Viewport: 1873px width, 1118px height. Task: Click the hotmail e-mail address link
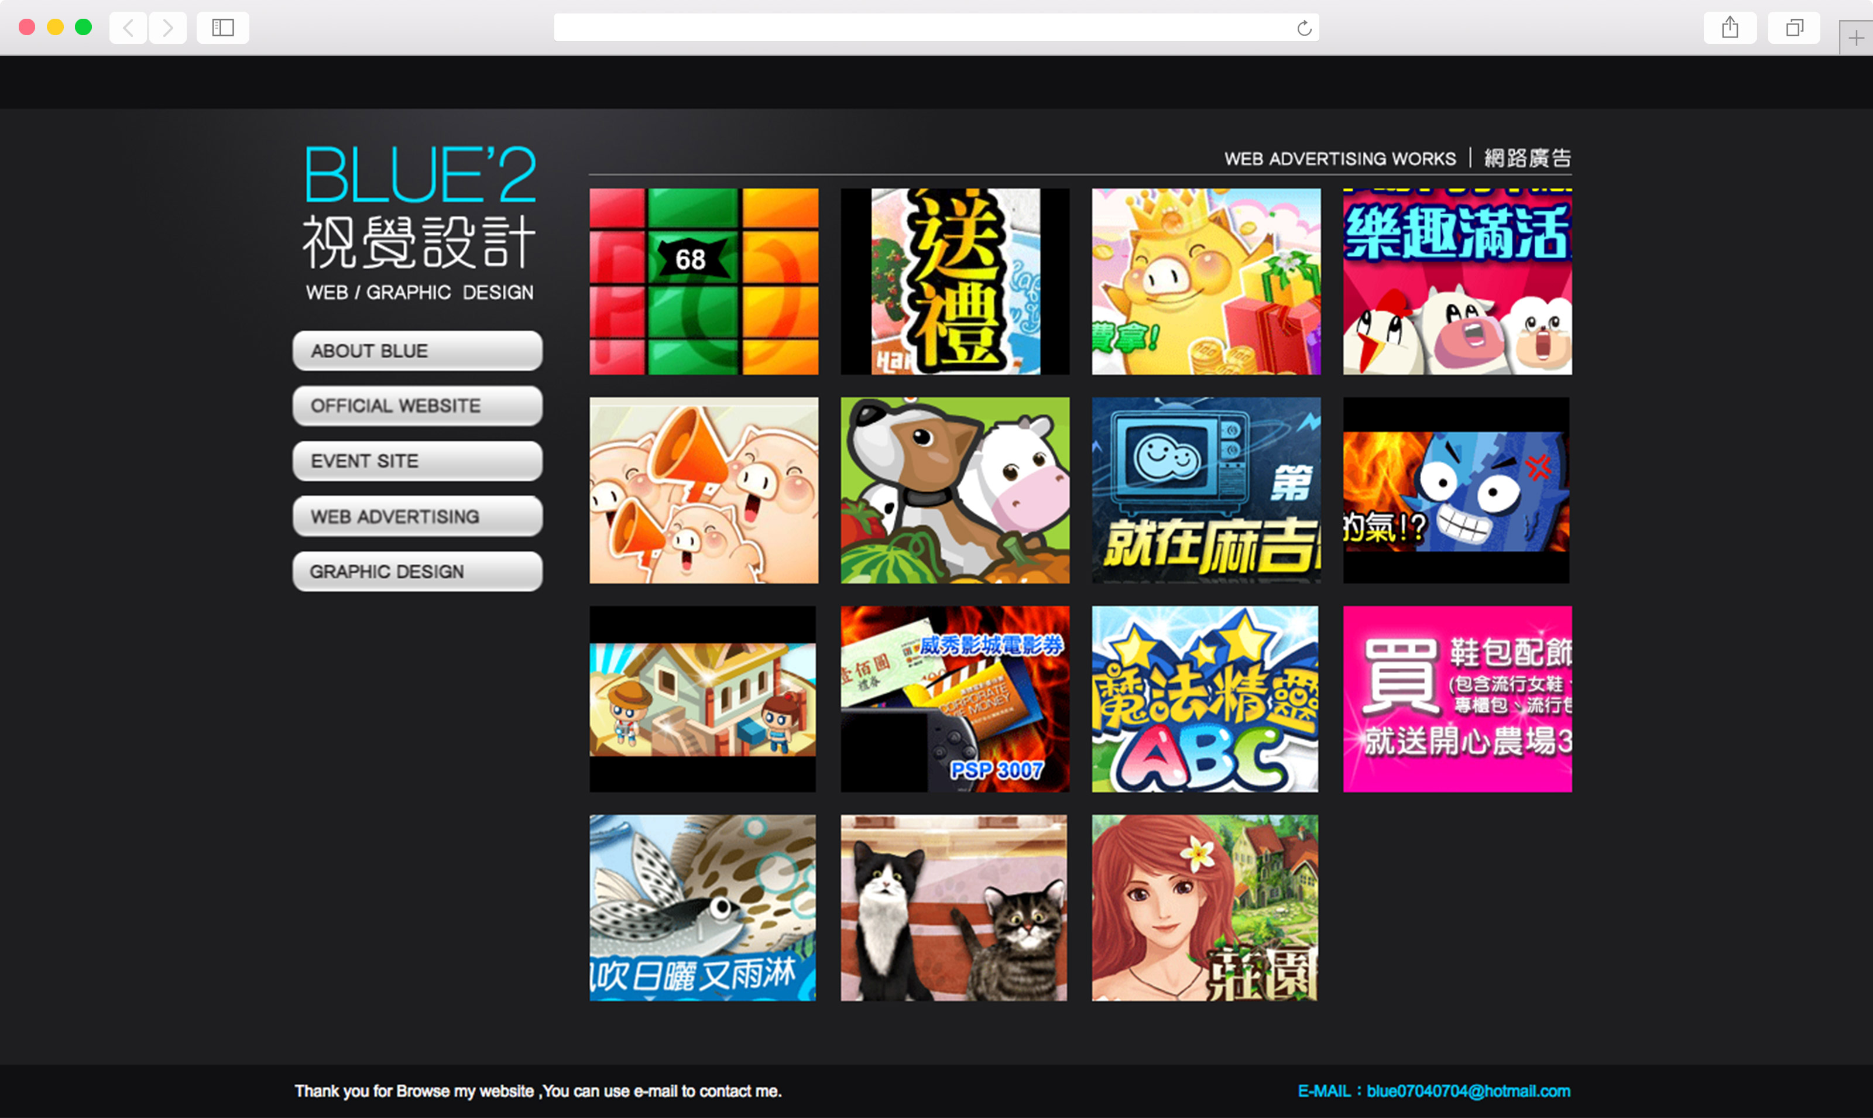point(1468,1091)
